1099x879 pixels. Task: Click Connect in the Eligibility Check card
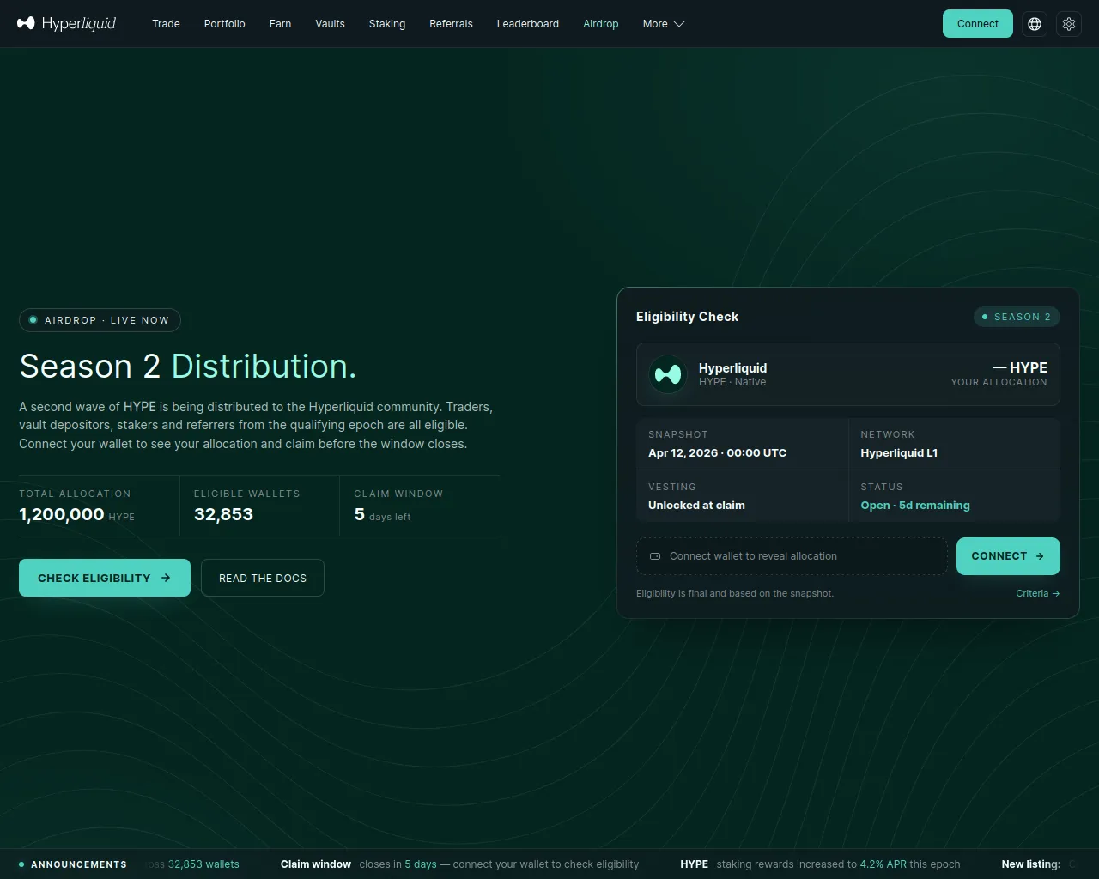[x=1008, y=556]
